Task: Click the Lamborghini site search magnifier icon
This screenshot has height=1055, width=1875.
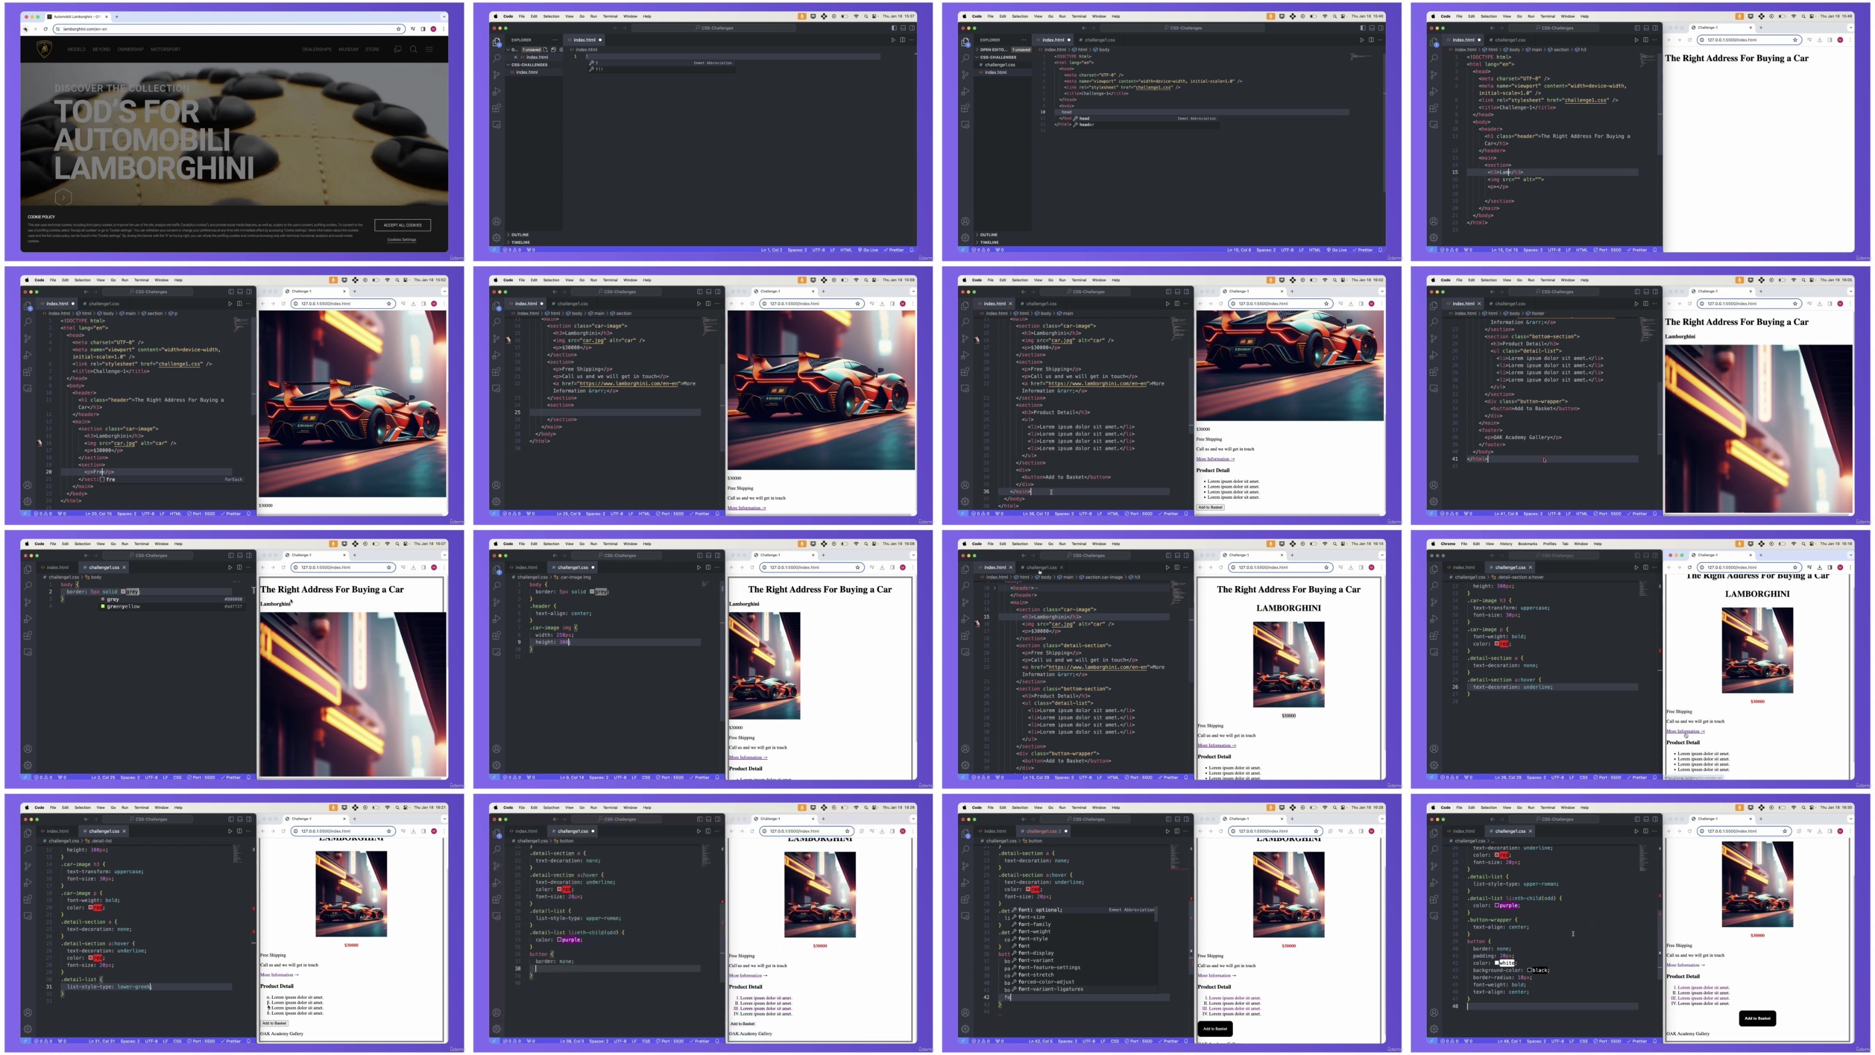Action: coord(412,49)
